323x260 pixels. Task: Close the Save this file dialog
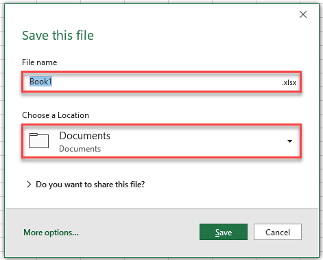(303, 14)
